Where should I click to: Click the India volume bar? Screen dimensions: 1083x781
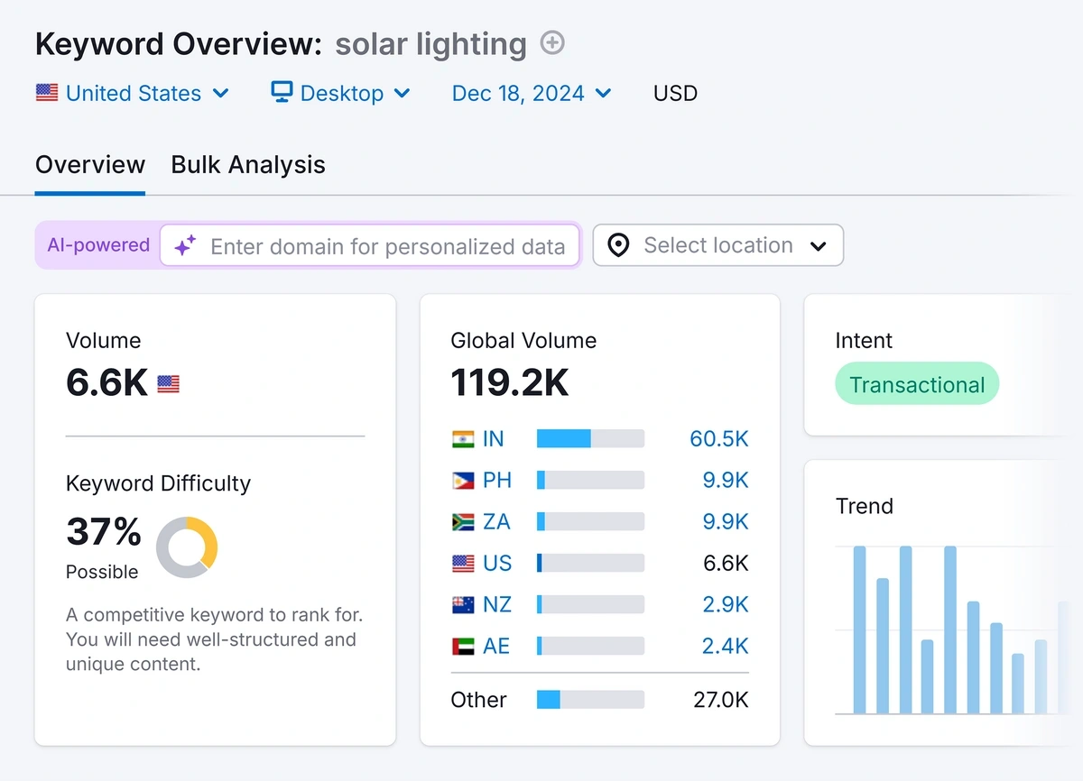tap(590, 439)
